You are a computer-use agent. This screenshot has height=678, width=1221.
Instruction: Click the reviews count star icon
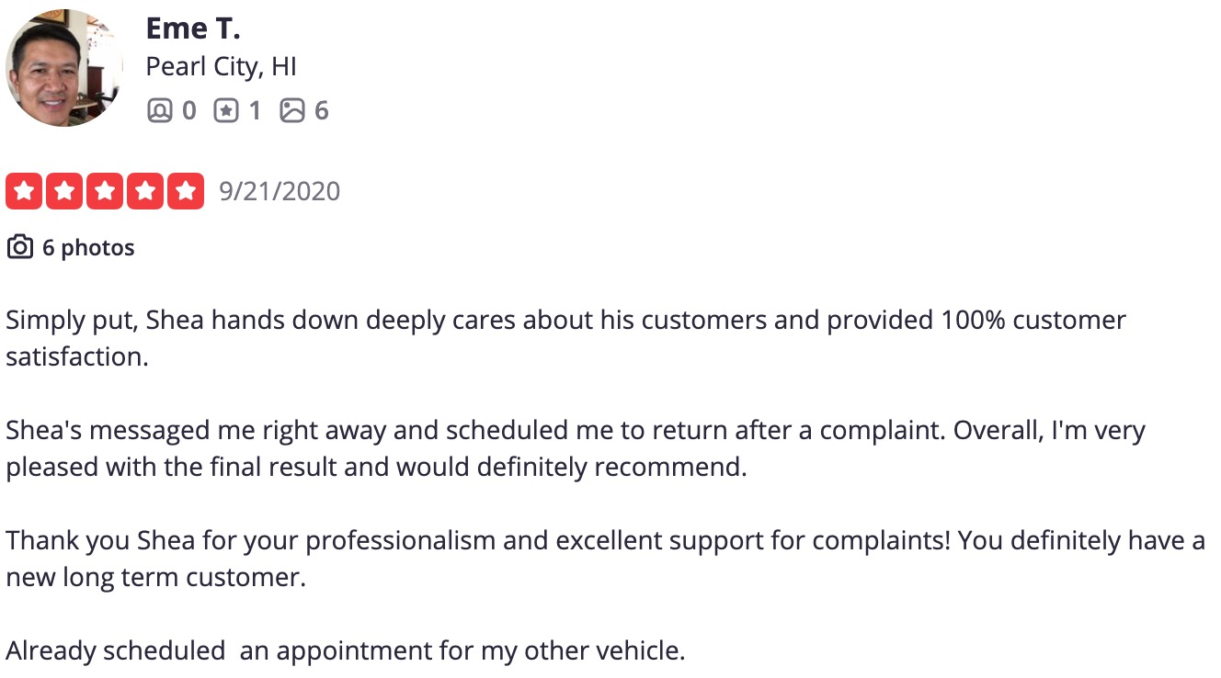coord(225,111)
